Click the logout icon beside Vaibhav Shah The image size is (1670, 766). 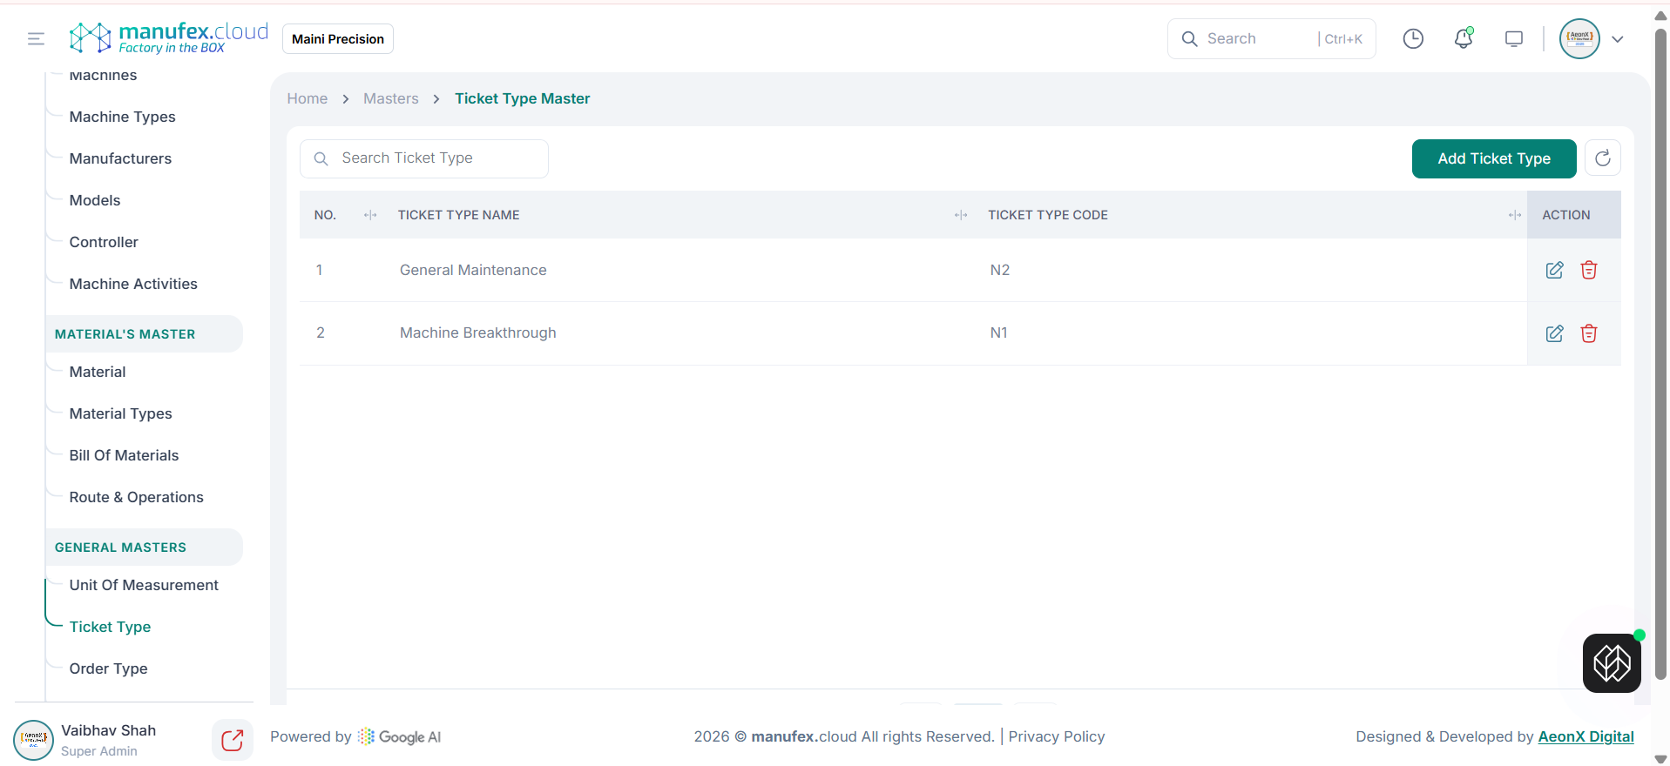tap(232, 740)
